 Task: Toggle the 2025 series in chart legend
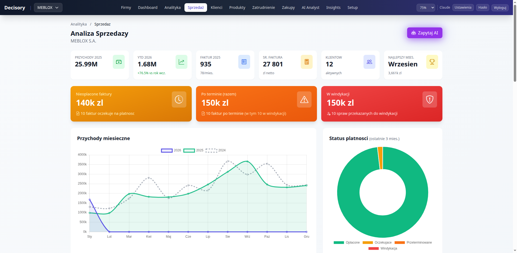pyautogui.click(x=189, y=150)
